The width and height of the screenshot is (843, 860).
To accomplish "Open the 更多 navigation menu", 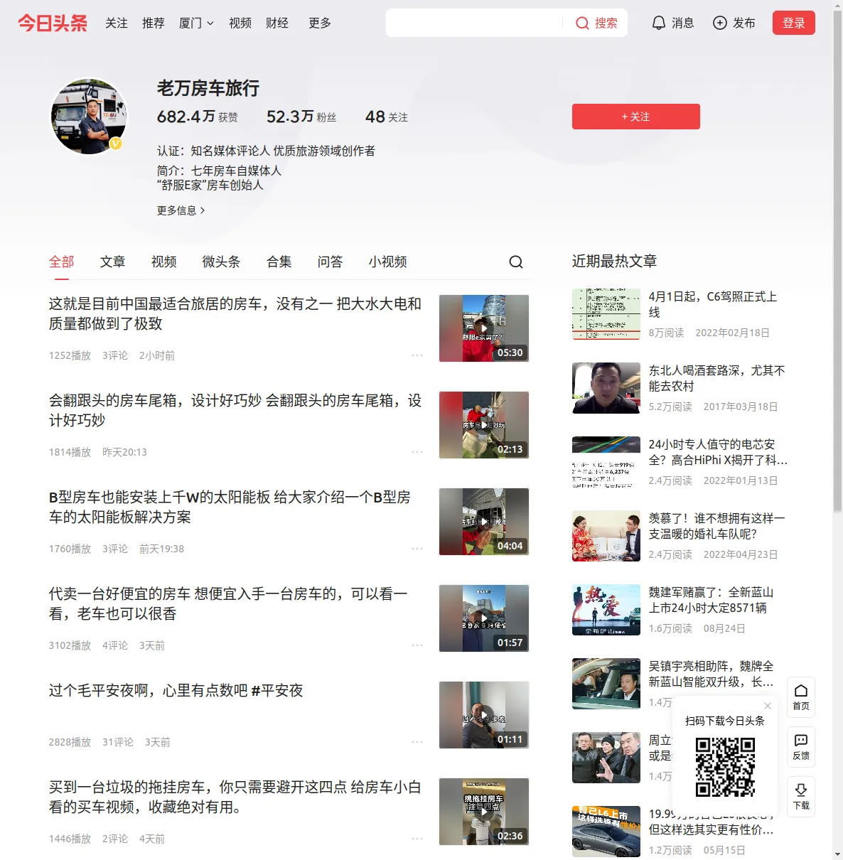I will pyautogui.click(x=320, y=23).
